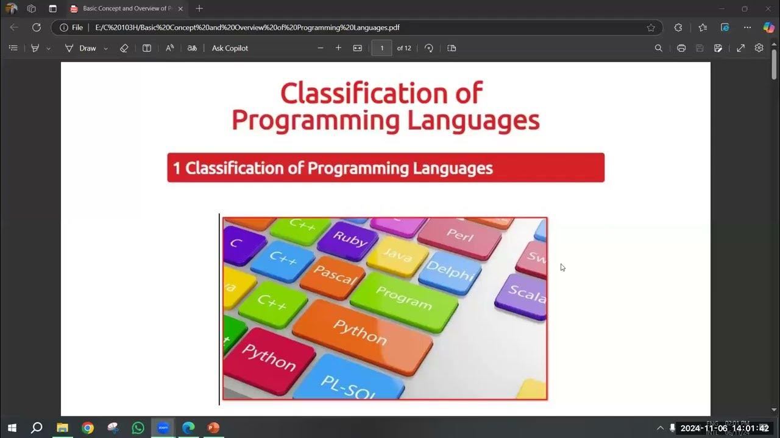
Task: Rotate the PDF page
Action: tap(429, 48)
